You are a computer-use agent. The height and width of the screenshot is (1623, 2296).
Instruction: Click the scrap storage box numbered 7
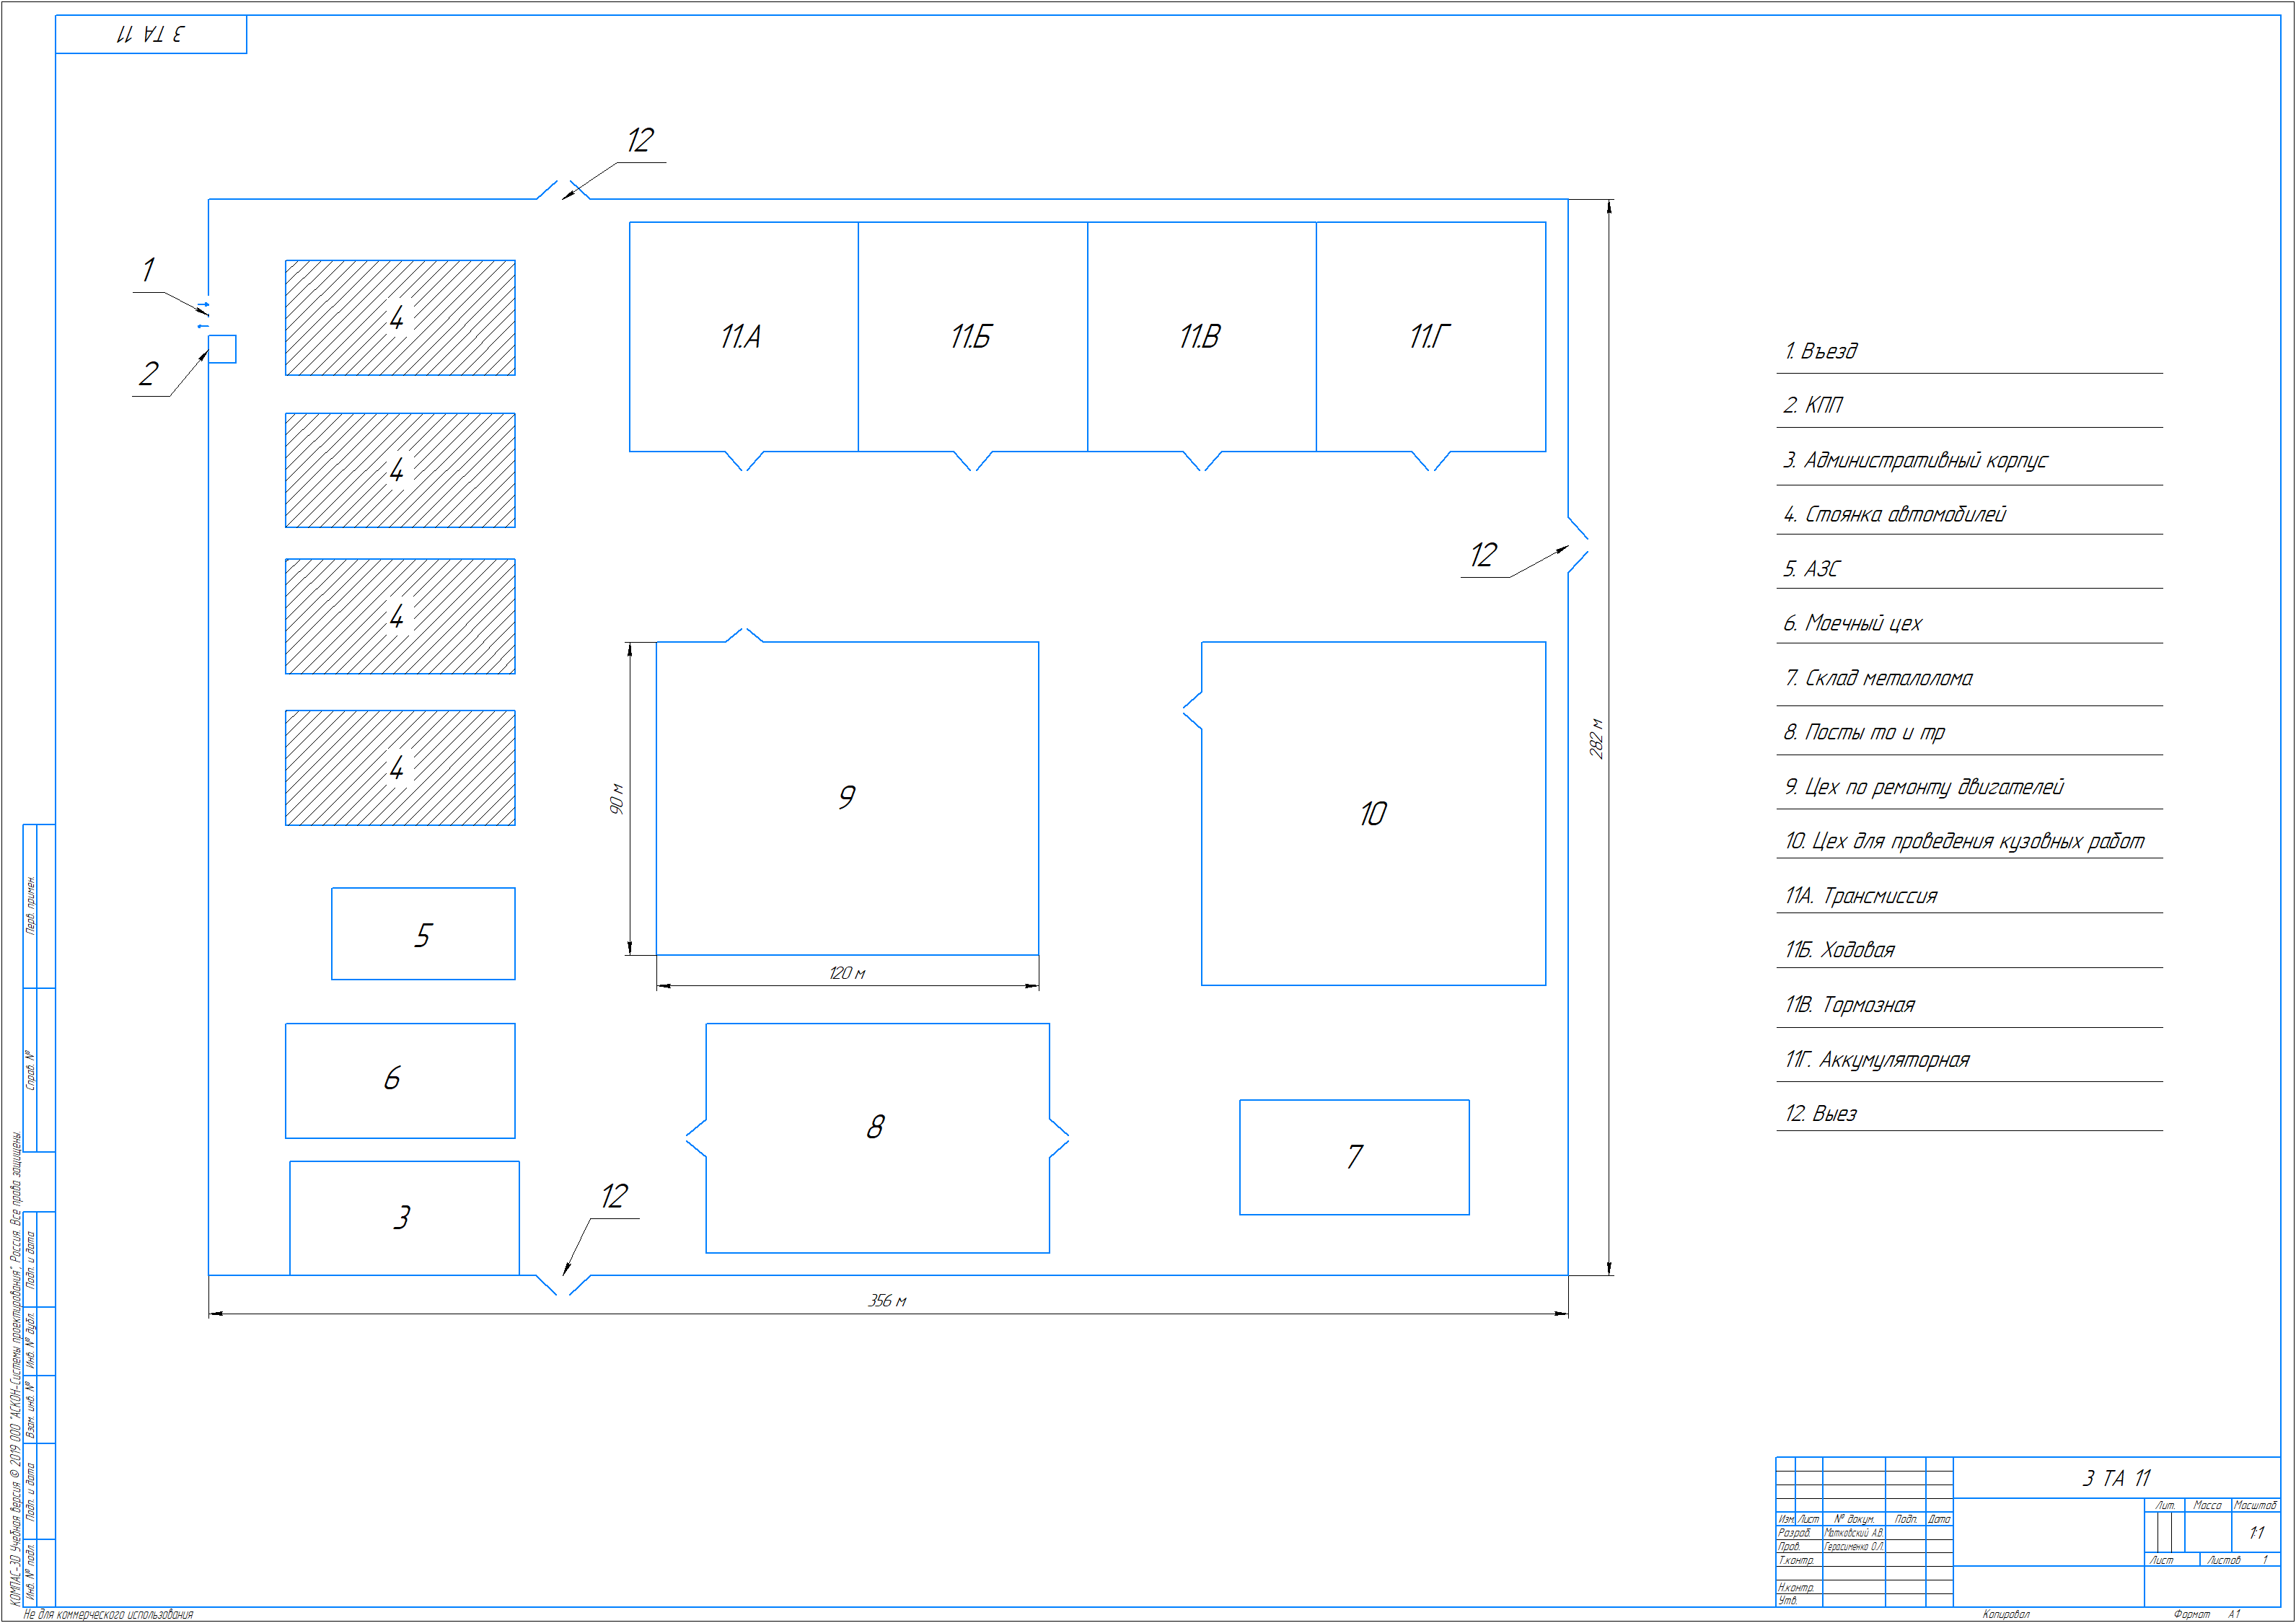tap(1354, 1157)
